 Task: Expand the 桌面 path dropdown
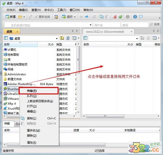pos(57,39)
